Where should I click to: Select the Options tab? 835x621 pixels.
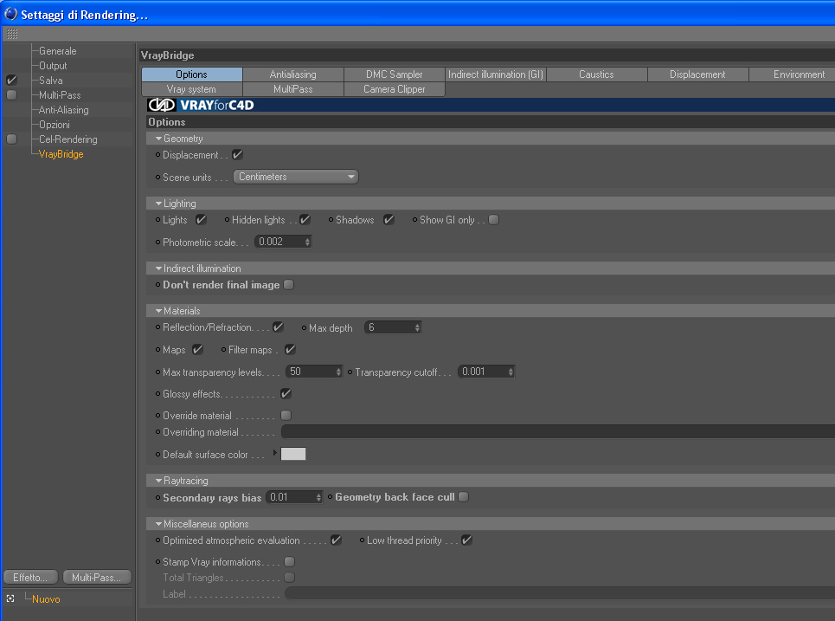(192, 74)
